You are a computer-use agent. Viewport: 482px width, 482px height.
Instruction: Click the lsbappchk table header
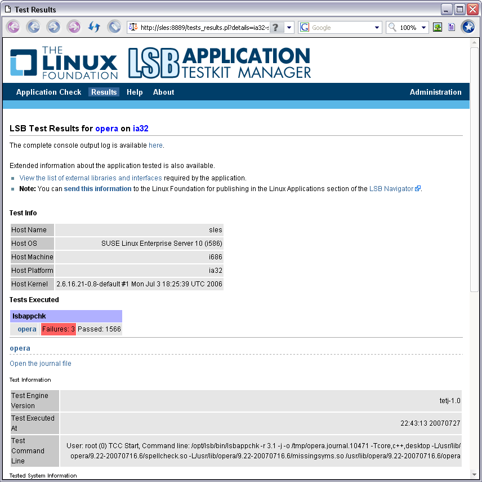point(66,316)
